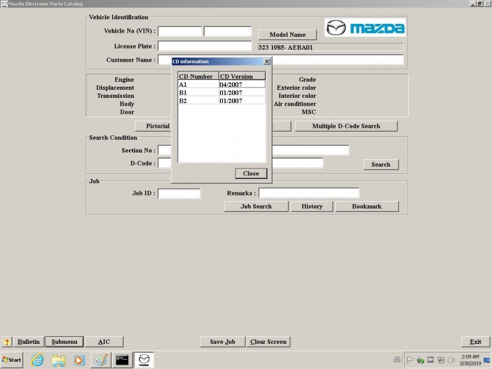Image resolution: width=492 pixels, height=369 pixels.
Task: Focus the Section No field's wide box
Action: point(311,150)
